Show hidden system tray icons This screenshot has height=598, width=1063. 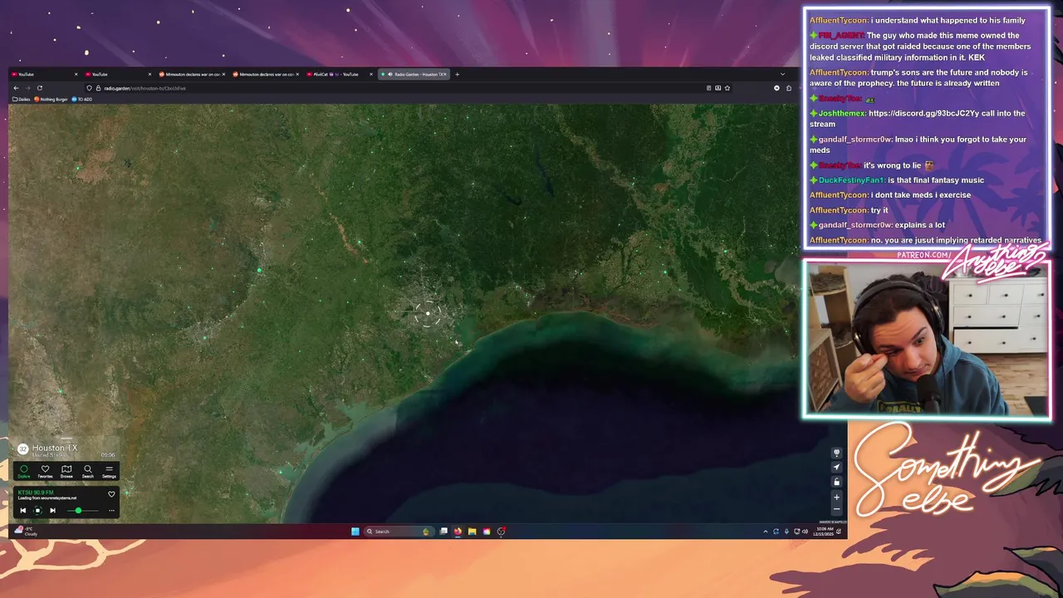[x=766, y=532]
